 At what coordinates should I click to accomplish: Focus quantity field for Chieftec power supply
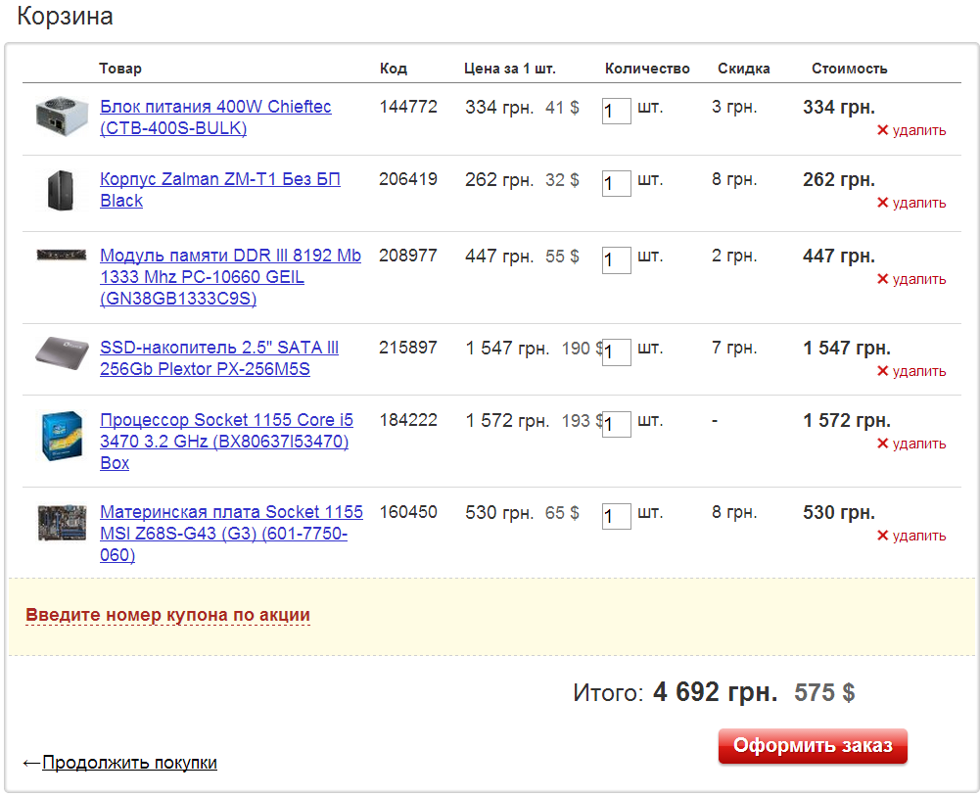click(x=616, y=112)
